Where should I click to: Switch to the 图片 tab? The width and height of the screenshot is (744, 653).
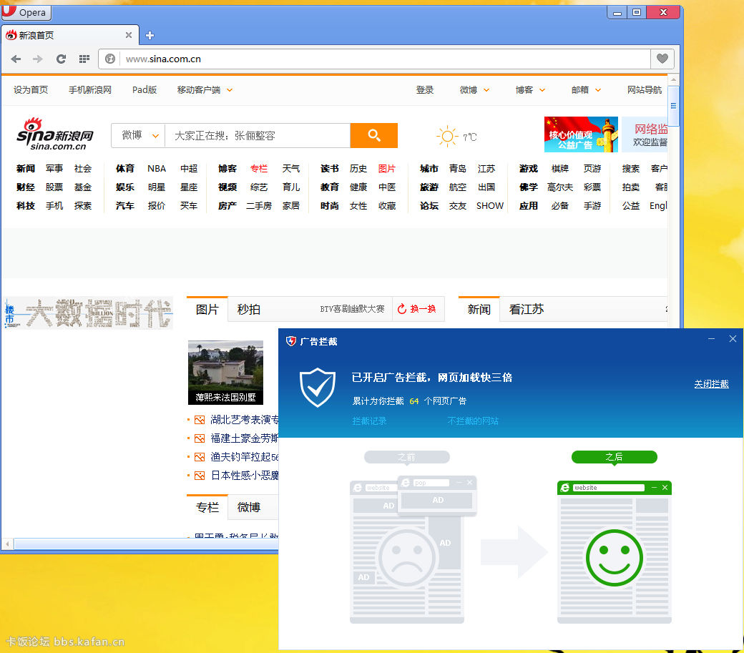[207, 309]
